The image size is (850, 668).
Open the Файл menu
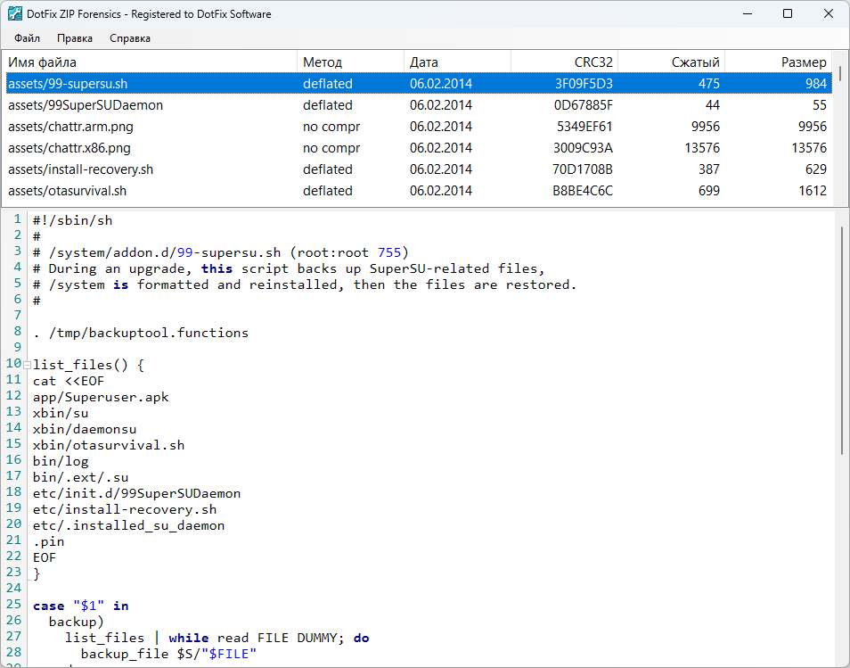(x=27, y=38)
